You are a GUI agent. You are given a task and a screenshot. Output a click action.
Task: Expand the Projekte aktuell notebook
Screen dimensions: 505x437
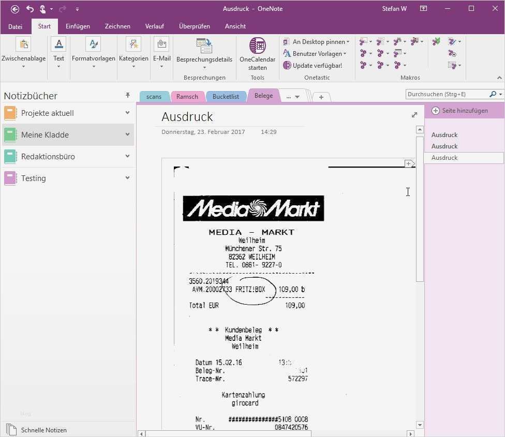point(127,113)
